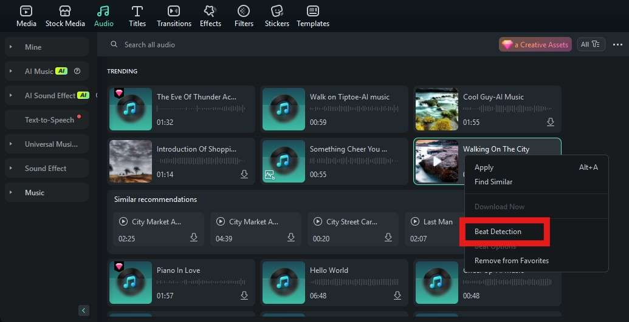Open the Stickers tab

(277, 16)
